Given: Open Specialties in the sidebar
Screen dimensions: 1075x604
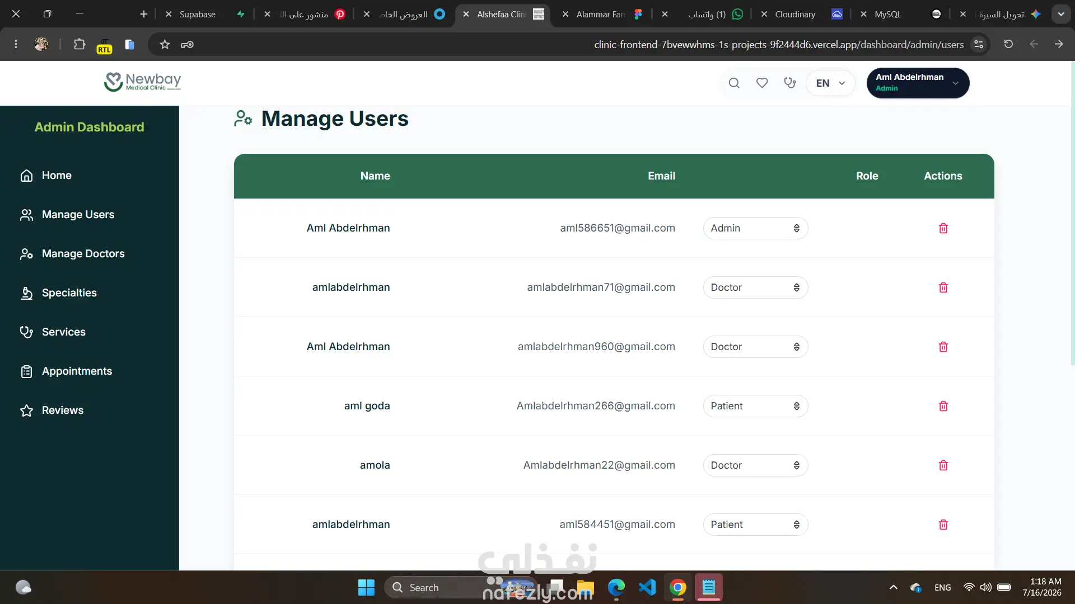Looking at the screenshot, I should (58, 293).
